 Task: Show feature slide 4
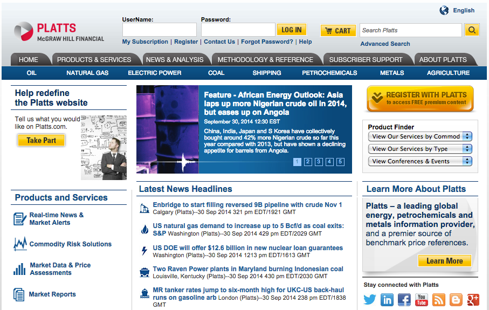click(329, 162)
